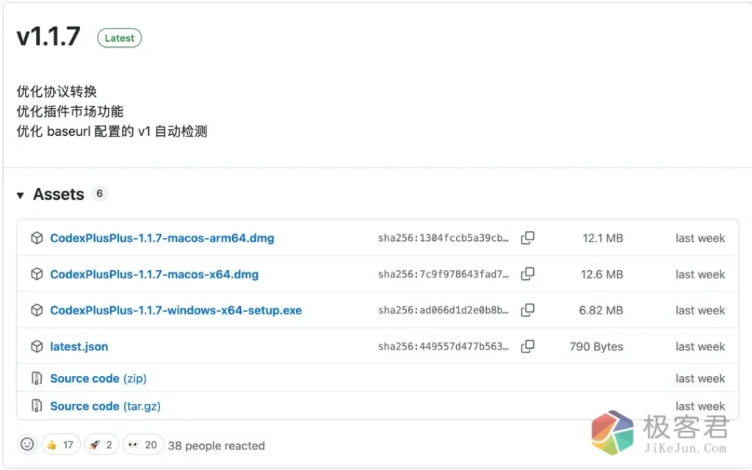The width and height of the screenshot is (752, 470).
Task: Click the "优化协议转换" release note line
Action: 57,91
